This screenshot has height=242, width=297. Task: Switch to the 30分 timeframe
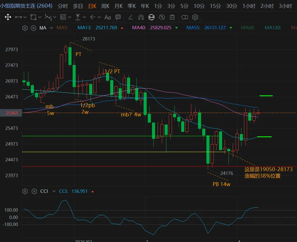point(232,6)
